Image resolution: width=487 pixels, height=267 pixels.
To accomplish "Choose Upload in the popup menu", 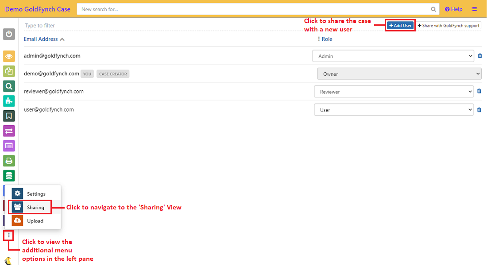I will click(35, 221).
